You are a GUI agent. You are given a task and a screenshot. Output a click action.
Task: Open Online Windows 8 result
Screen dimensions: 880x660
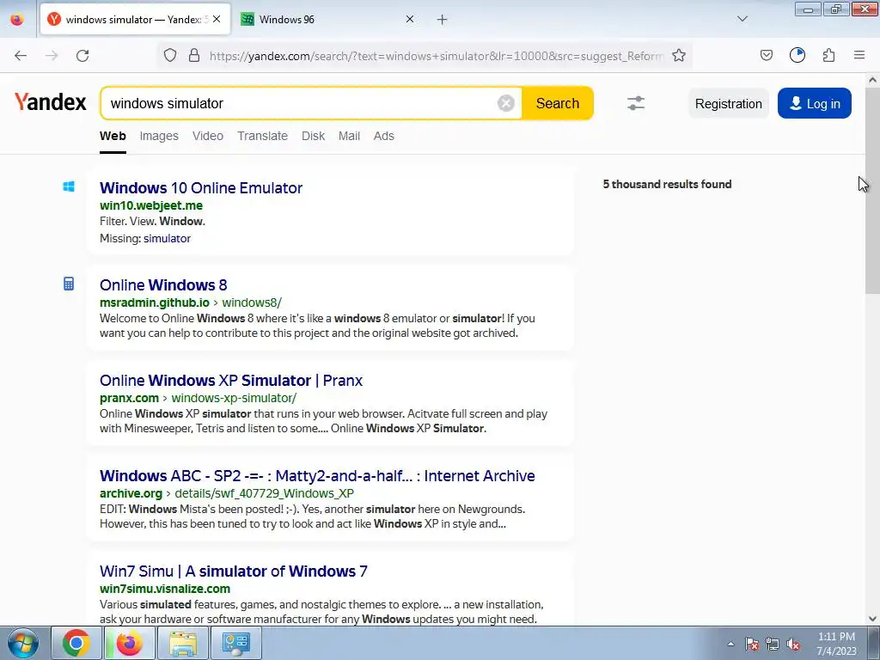pyautogui.click(x=163, y=285)
